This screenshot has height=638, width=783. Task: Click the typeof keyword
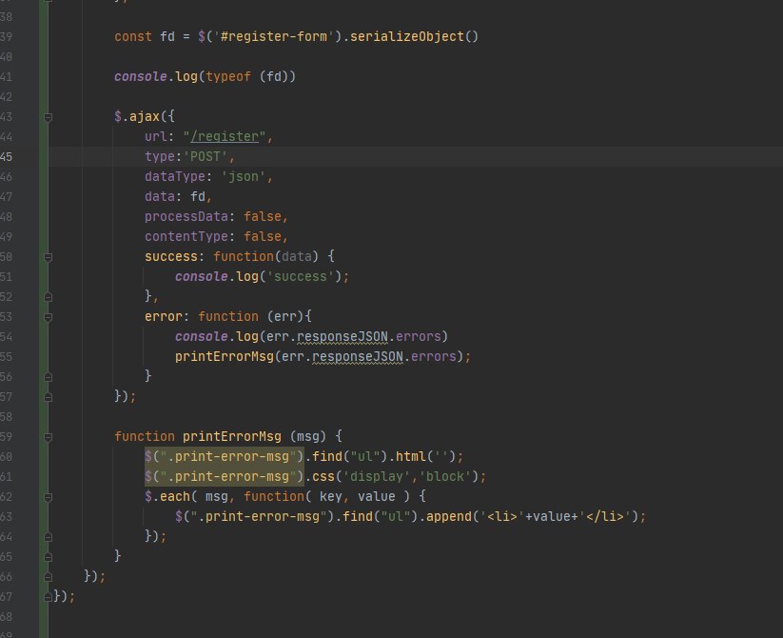point(228,76)
